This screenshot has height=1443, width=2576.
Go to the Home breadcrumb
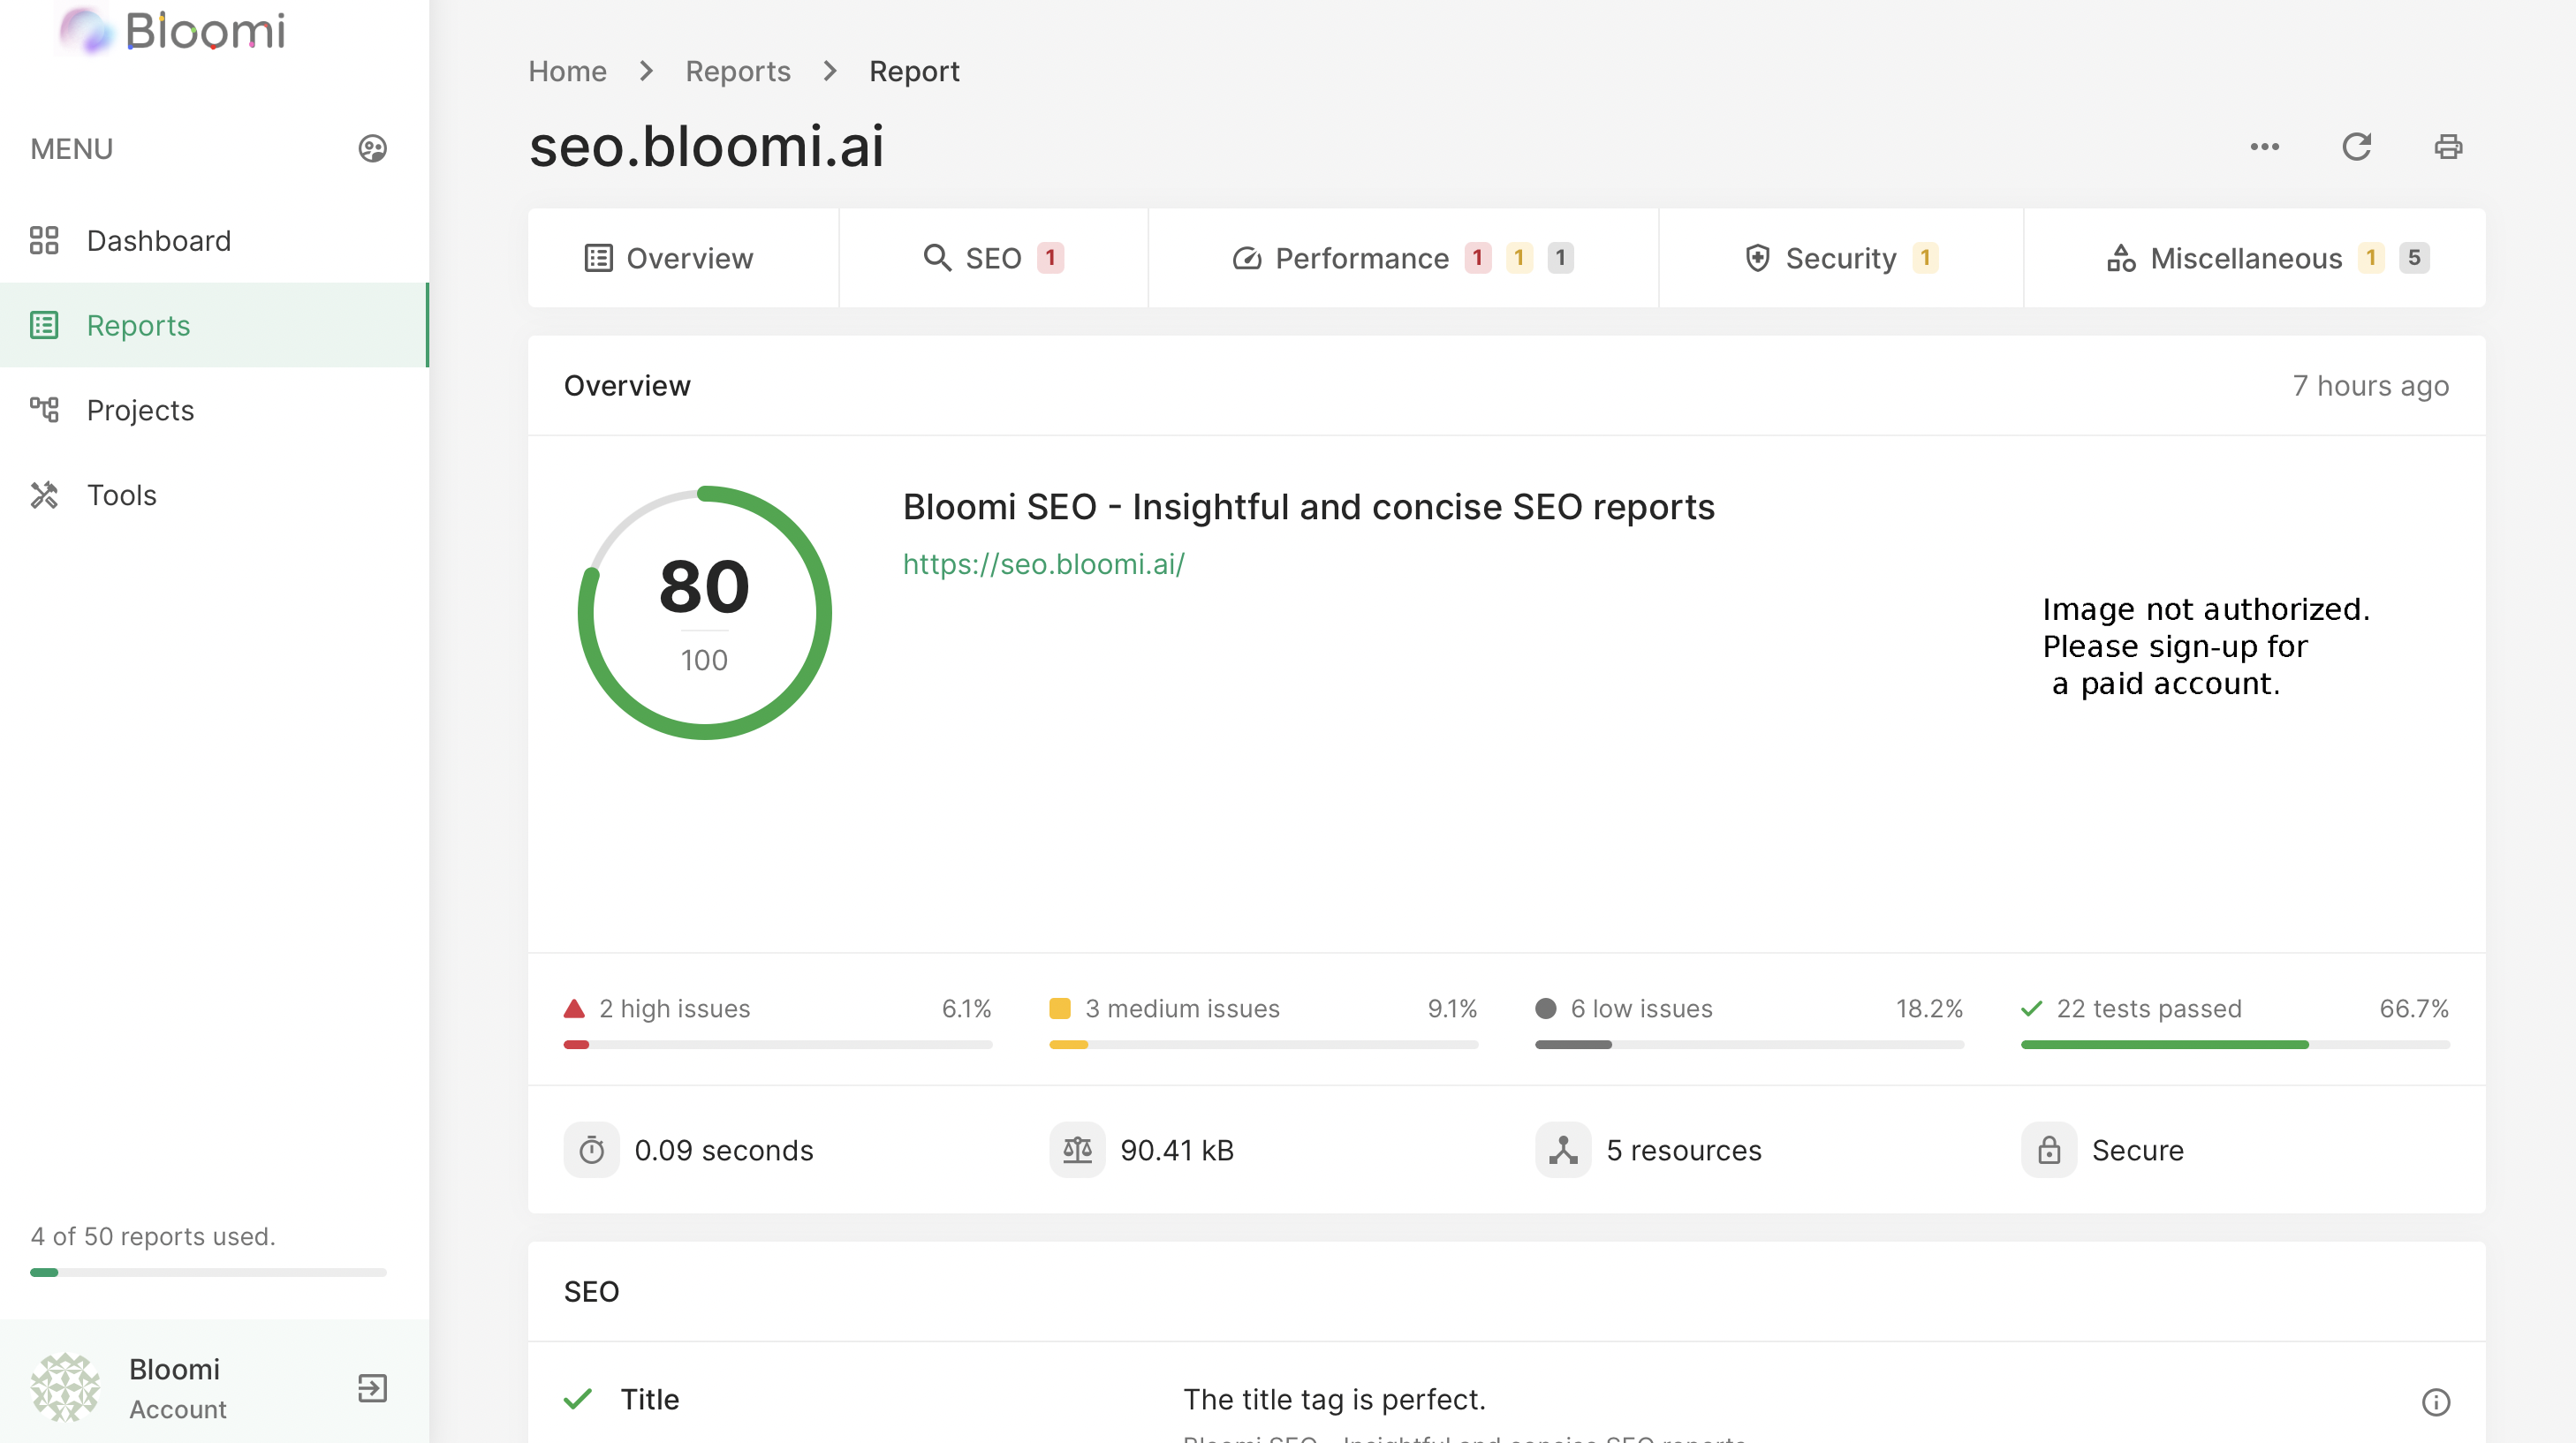(567, 71)
